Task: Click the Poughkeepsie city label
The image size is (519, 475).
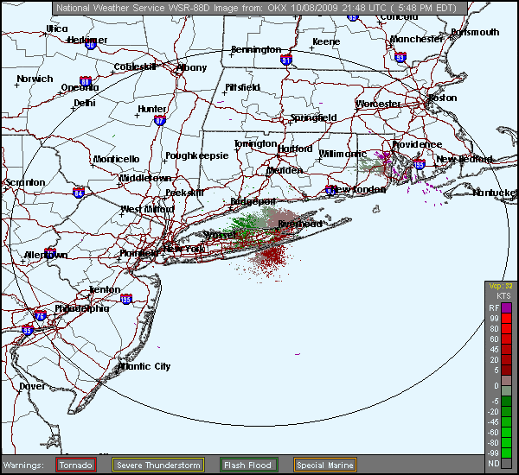Action: coord(197,155)
